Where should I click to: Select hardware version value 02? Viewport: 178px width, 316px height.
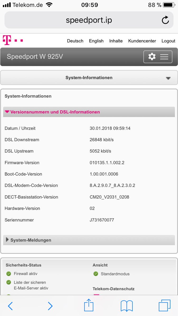point(92,208)
